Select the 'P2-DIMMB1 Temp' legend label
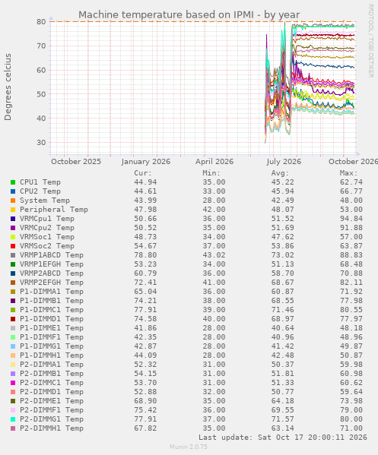This screenshot has width=378, height=455. 52,374
